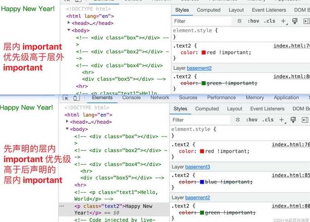The width and height of the screenshot is (310, 222).
Task: Open the three-dot menu beside text2 row
Action: click(62, 206)
